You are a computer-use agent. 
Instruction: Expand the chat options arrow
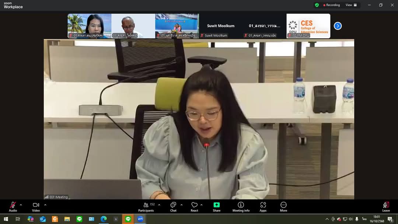pyautogui.click(x=181, y=205)
